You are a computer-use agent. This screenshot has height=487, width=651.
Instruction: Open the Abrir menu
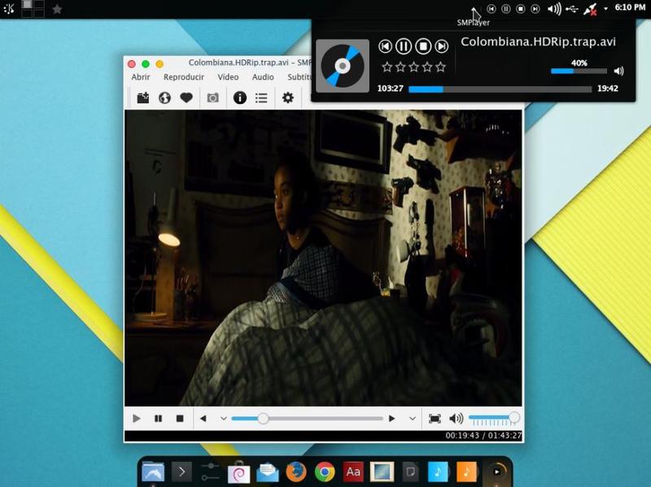[x=141, y=77]
